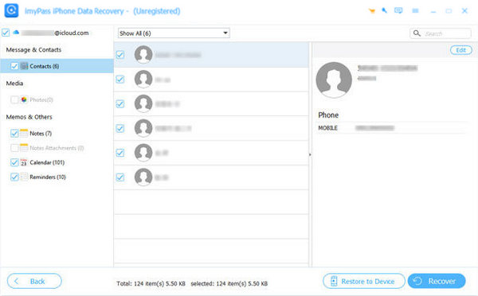Select Reminders (10) in the sidebar
This screenshot has height=296, width=478.
(x=48, y=177)
